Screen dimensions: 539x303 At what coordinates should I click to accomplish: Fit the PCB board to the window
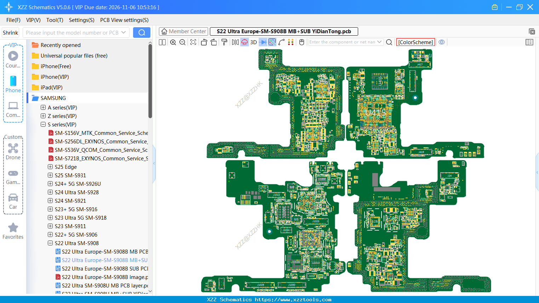click(x=193, y=42)
